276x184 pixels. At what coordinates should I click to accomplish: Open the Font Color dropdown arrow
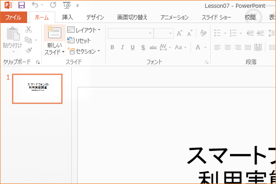pyautogui.click(x=205, y=47)
